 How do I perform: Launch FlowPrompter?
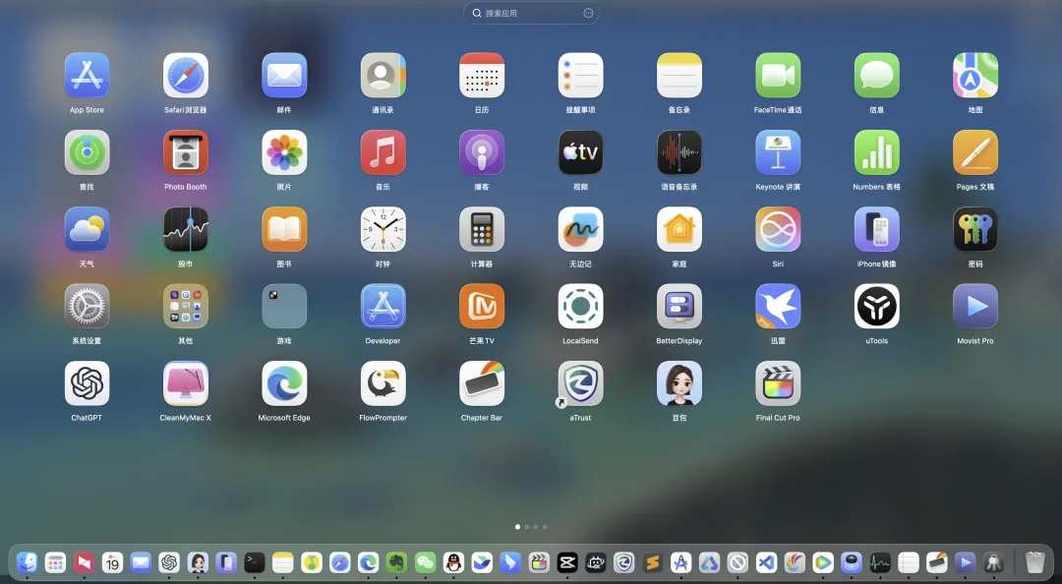(383, 383)
